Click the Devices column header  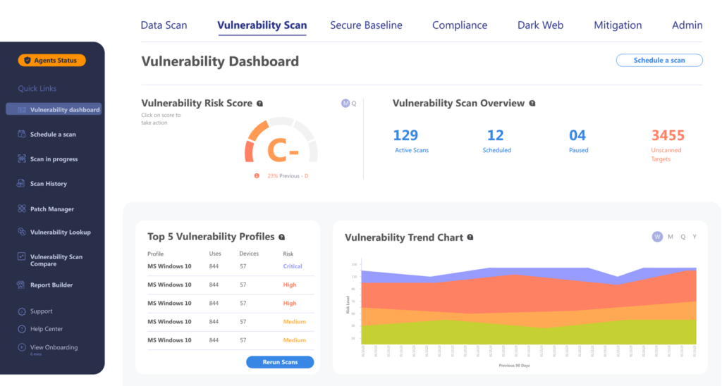[x=249, y=254]
